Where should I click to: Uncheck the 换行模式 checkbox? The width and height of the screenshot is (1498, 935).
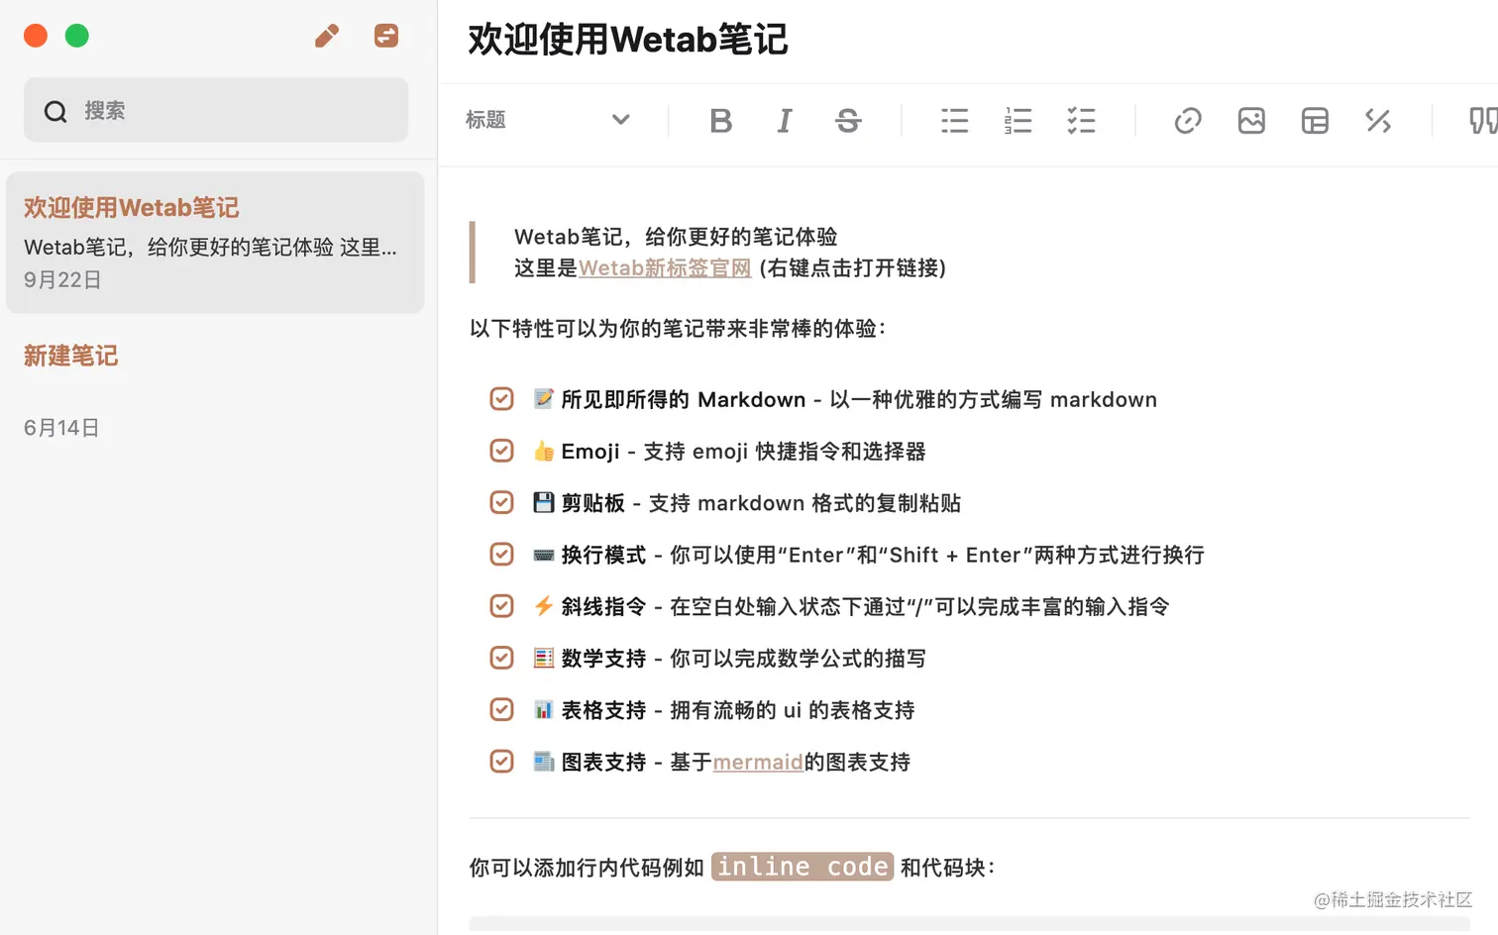click(x=502, y=554)
